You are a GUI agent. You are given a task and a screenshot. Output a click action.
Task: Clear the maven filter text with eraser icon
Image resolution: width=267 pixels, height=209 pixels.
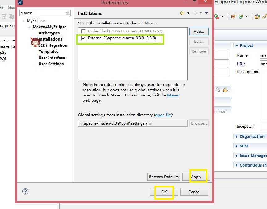click(x=68, y=13)
